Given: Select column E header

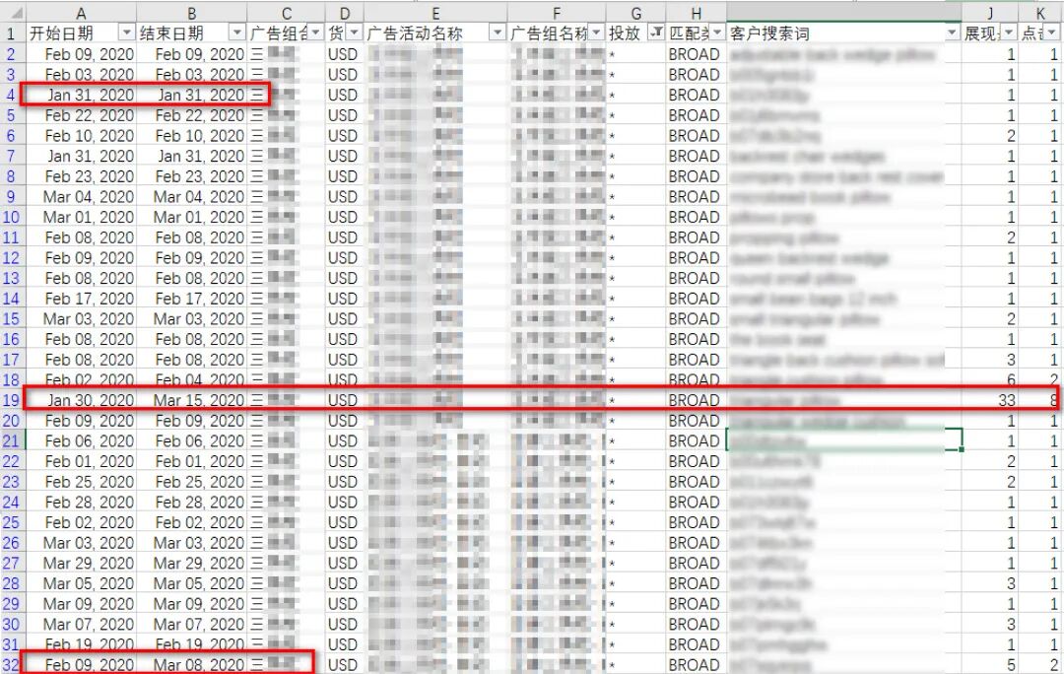Looking at the screenshot, I should [435, 13].
